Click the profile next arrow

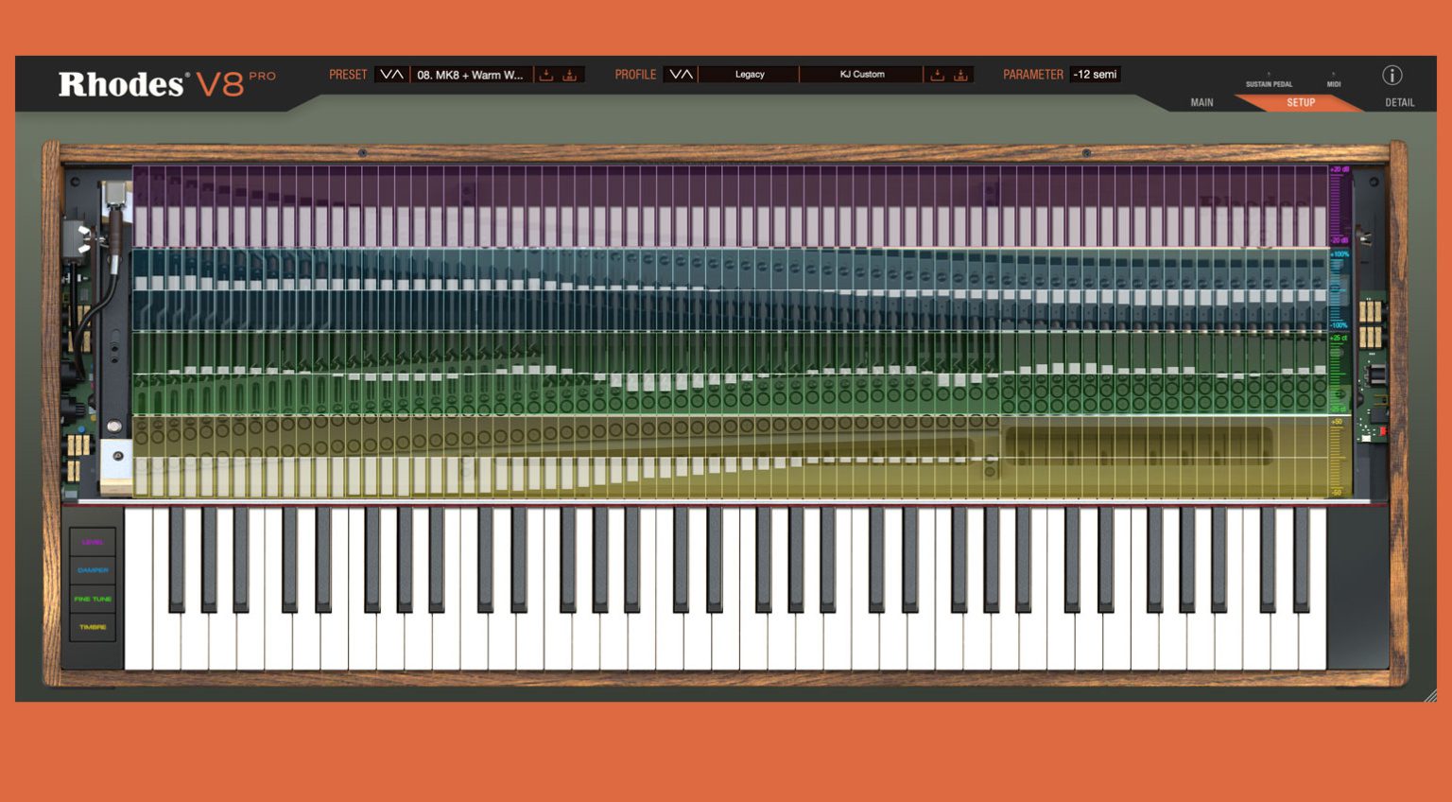(687, 74)
